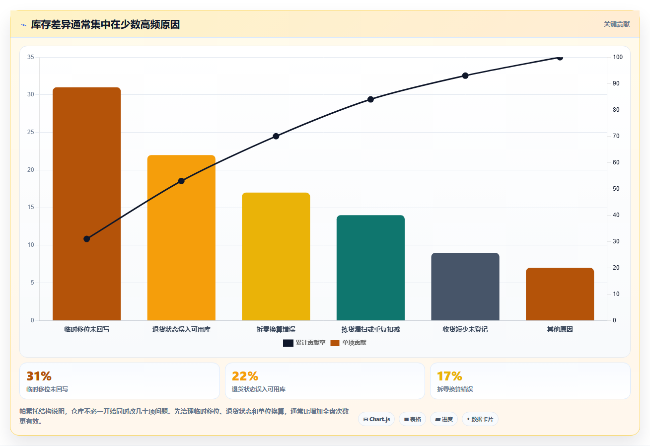Click the 收货短少未登记 axis label
The image size is (650, 446).
pyautogui.click(x=465, y=329)
